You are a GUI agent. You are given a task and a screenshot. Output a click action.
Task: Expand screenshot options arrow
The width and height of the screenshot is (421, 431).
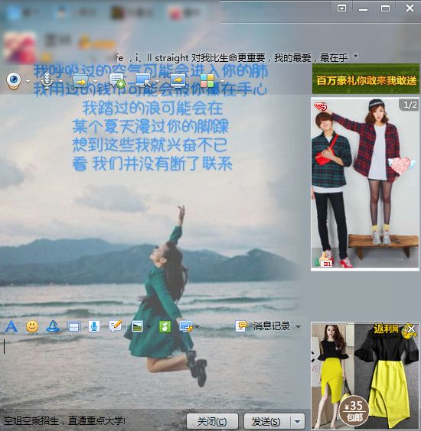point(197,327)
